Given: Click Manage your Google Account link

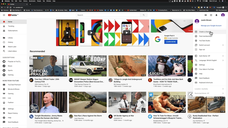Looking at the screenshot, I should pos(211,26).
